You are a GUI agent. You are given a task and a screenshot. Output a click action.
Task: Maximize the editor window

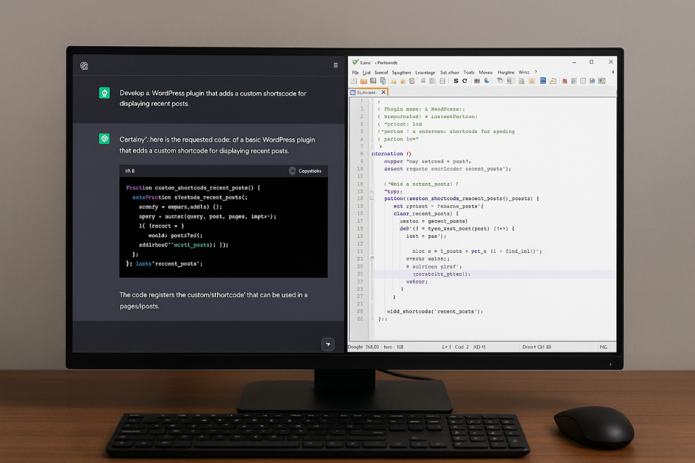point(591,62)
